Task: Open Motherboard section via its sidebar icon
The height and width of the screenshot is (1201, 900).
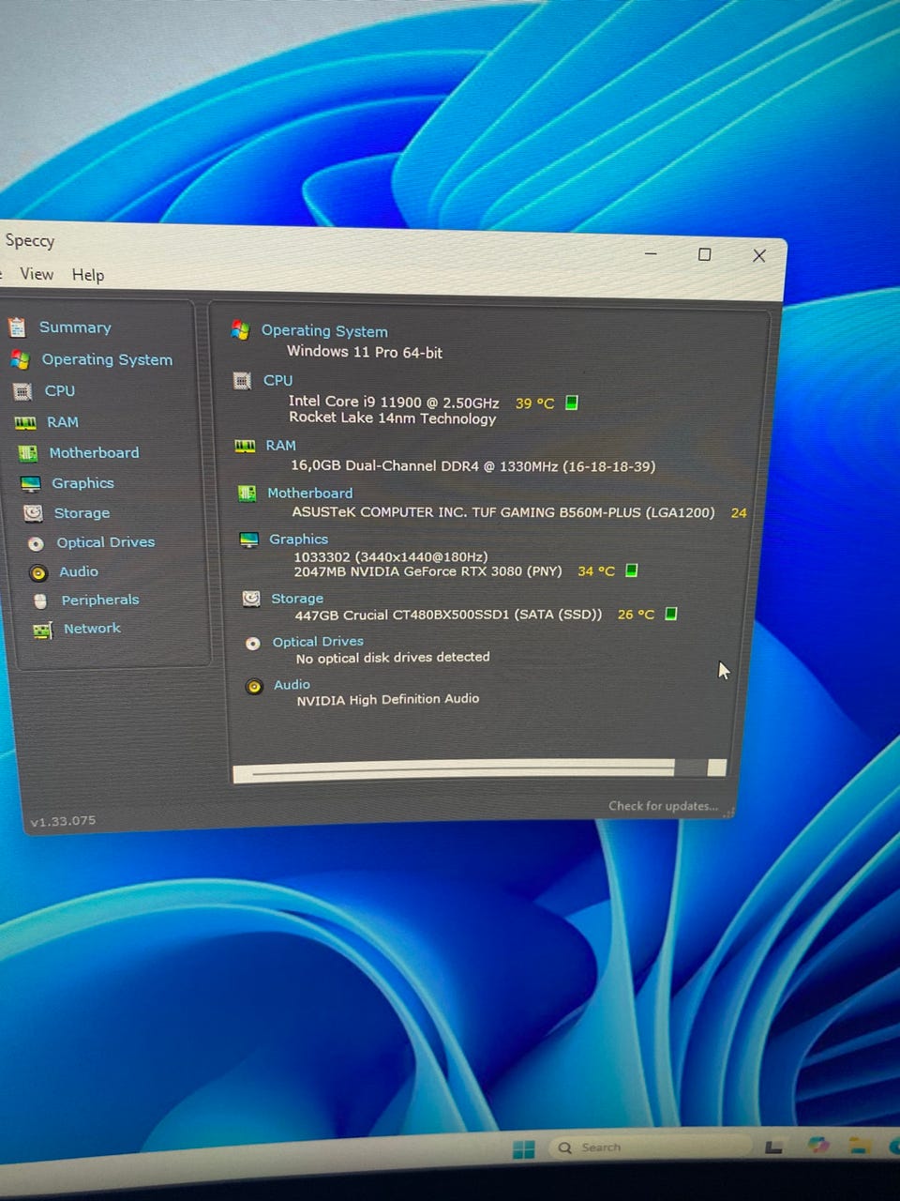Action: point(27,453)
